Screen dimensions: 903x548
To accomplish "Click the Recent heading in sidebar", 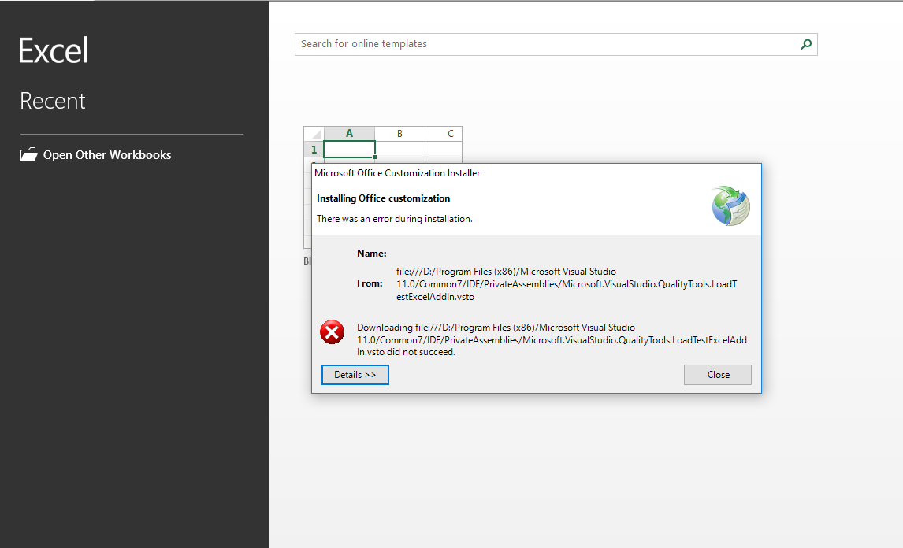I will [x=53, y=101].
